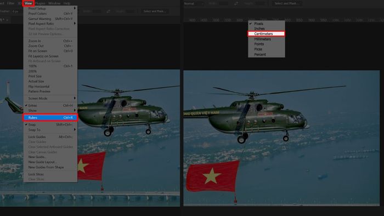Screen dimensions: 384x216
Task: Set zoom to 200% via View menu
Action: (x=50, y=71)
